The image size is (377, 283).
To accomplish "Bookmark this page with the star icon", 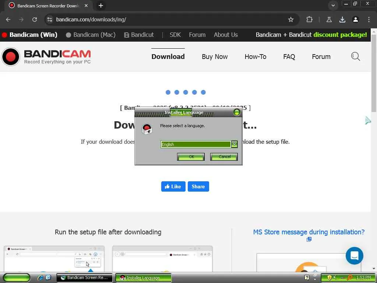I will (291, 20).
